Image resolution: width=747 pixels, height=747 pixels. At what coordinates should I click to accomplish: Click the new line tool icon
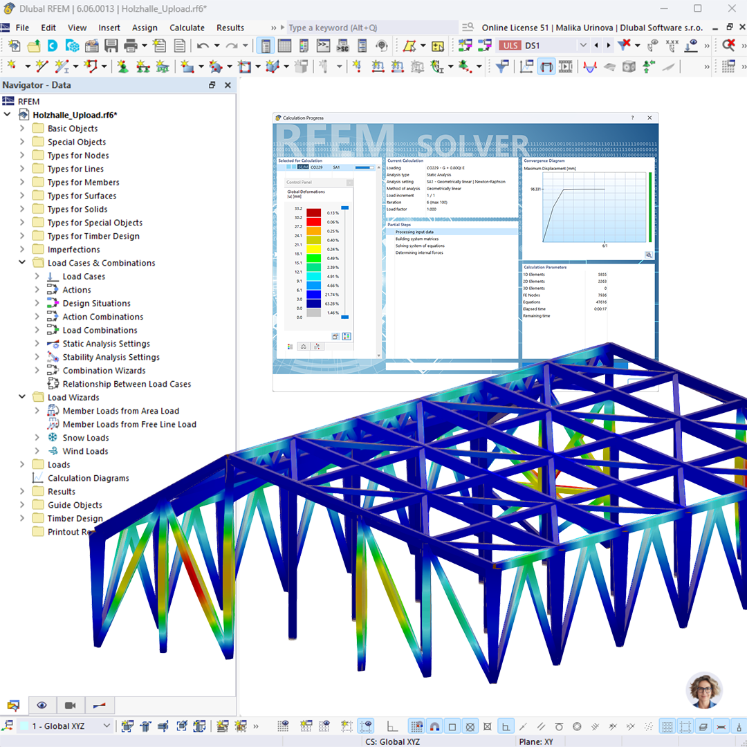(42, 66)
